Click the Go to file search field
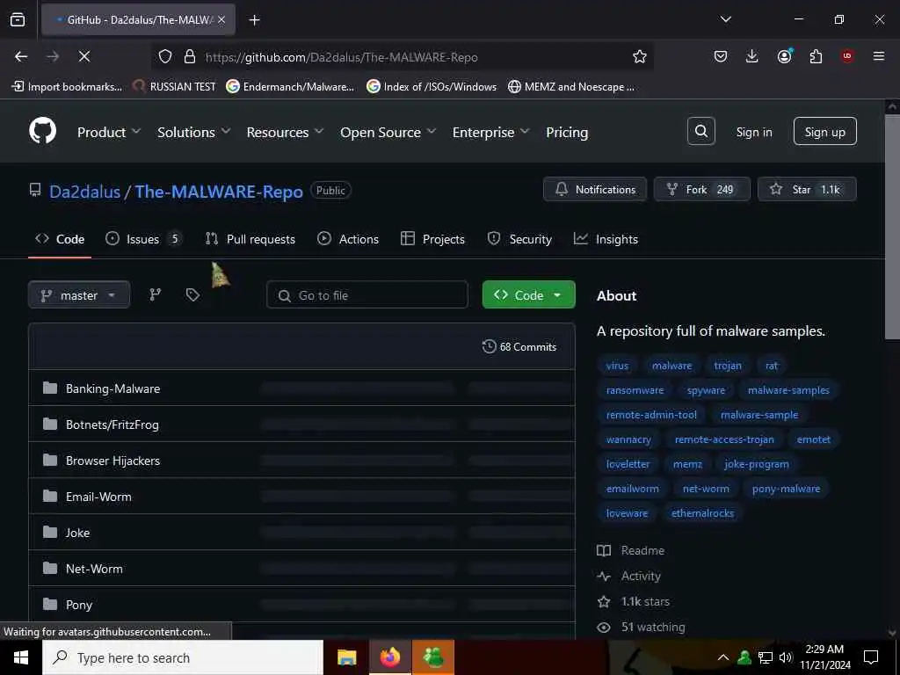The image size is (900, 675). pyautogui.click(x=367, y=295)
